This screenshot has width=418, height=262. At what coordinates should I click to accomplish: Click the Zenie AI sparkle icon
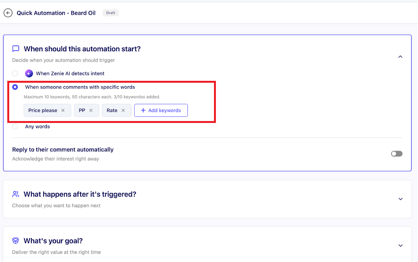[x=29, y=74]
